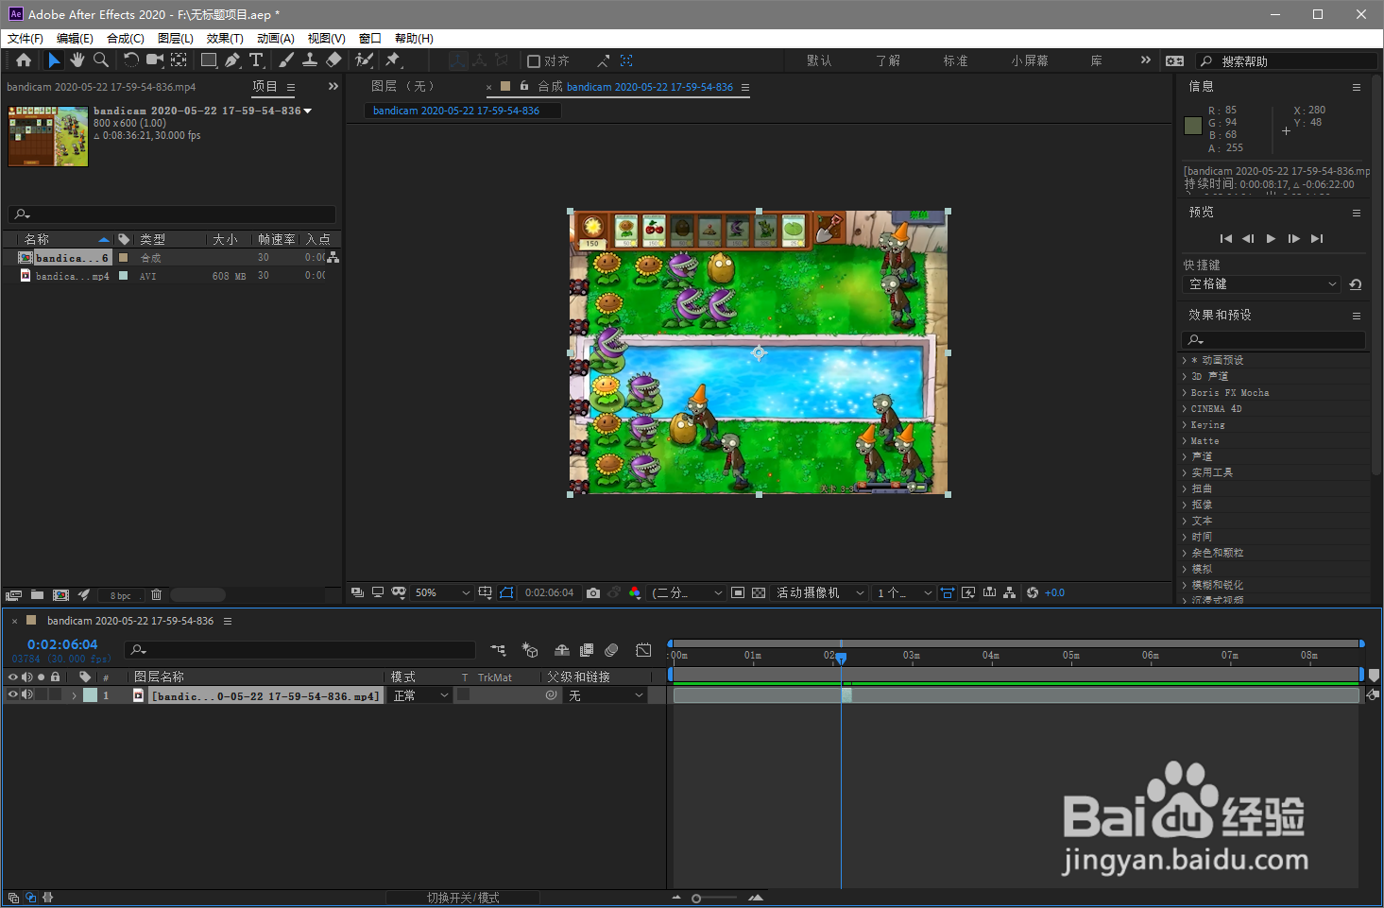
Task: Click the Home icon in the toolbar
Action: 24,60
